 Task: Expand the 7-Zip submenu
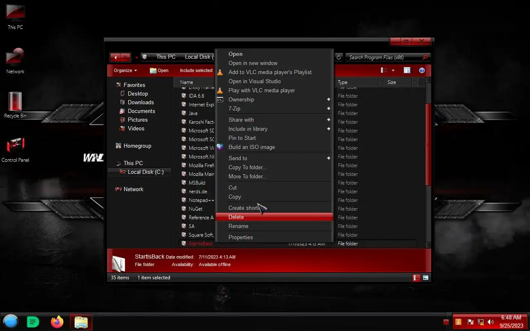point(275,108)
